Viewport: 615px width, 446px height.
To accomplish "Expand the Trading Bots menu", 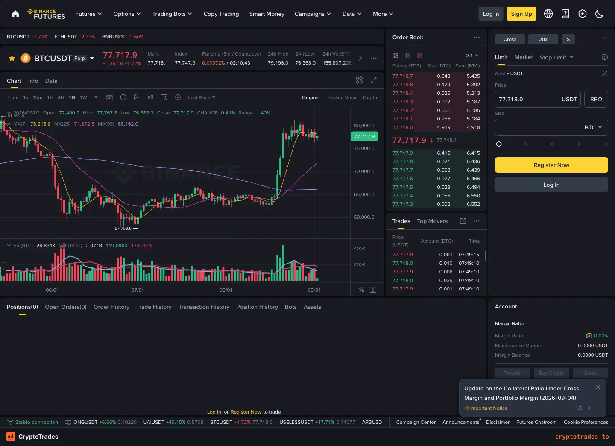I will (x=172, y=14).
